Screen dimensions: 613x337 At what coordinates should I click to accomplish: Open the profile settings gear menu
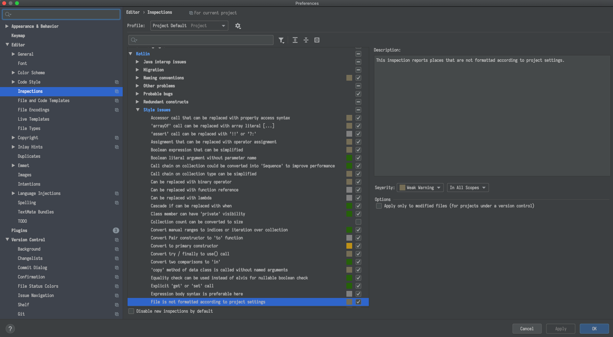(x=238, y=26)
